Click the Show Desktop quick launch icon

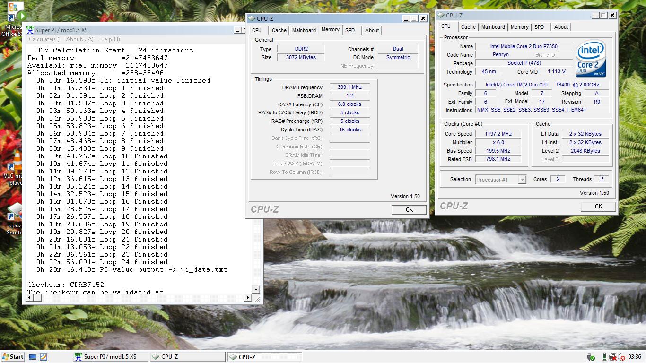point(33,357)
